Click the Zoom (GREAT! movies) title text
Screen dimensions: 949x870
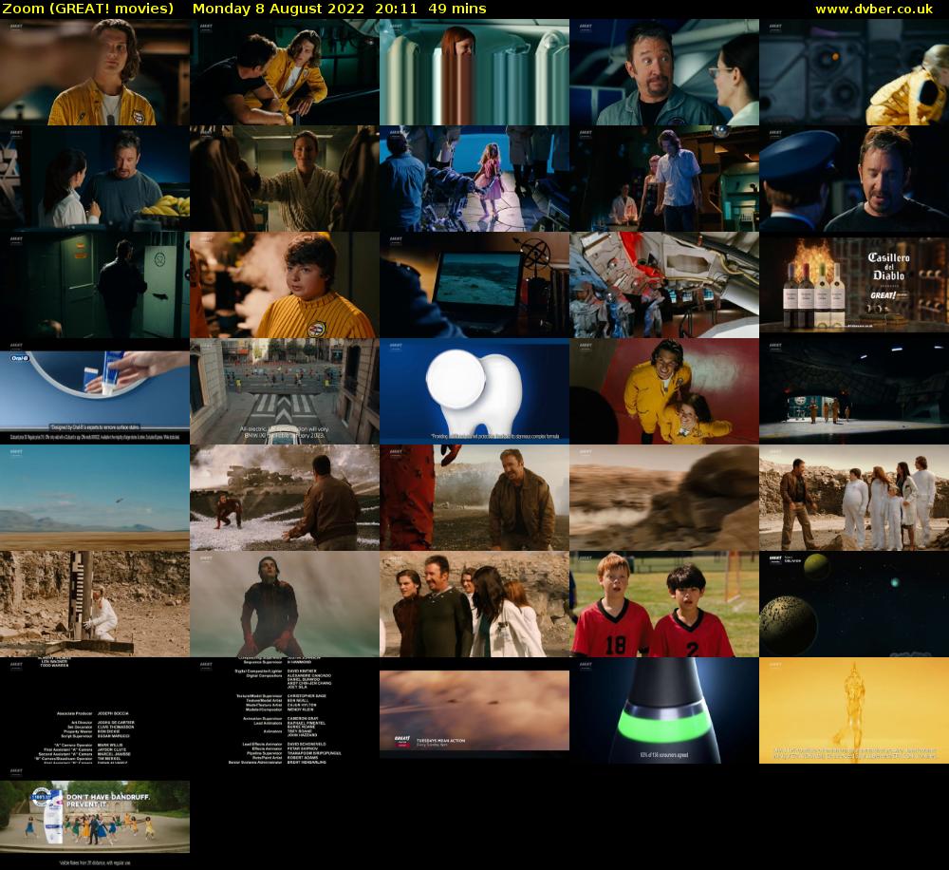click(87, 9)
